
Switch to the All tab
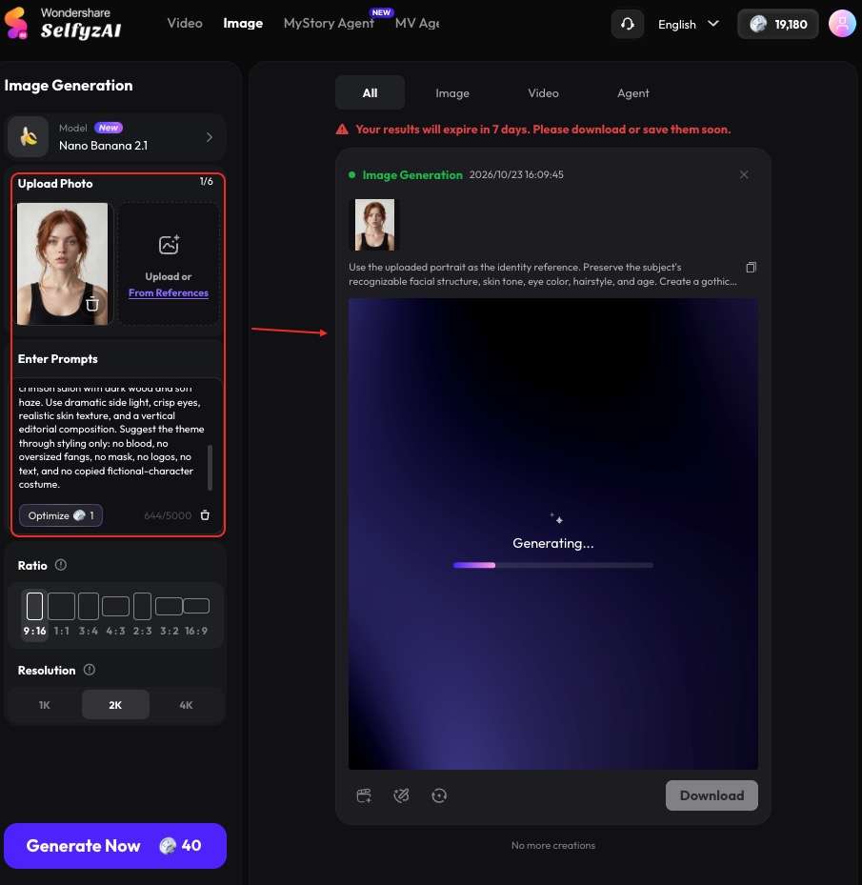pyautogui.click(x=370, y=92)
